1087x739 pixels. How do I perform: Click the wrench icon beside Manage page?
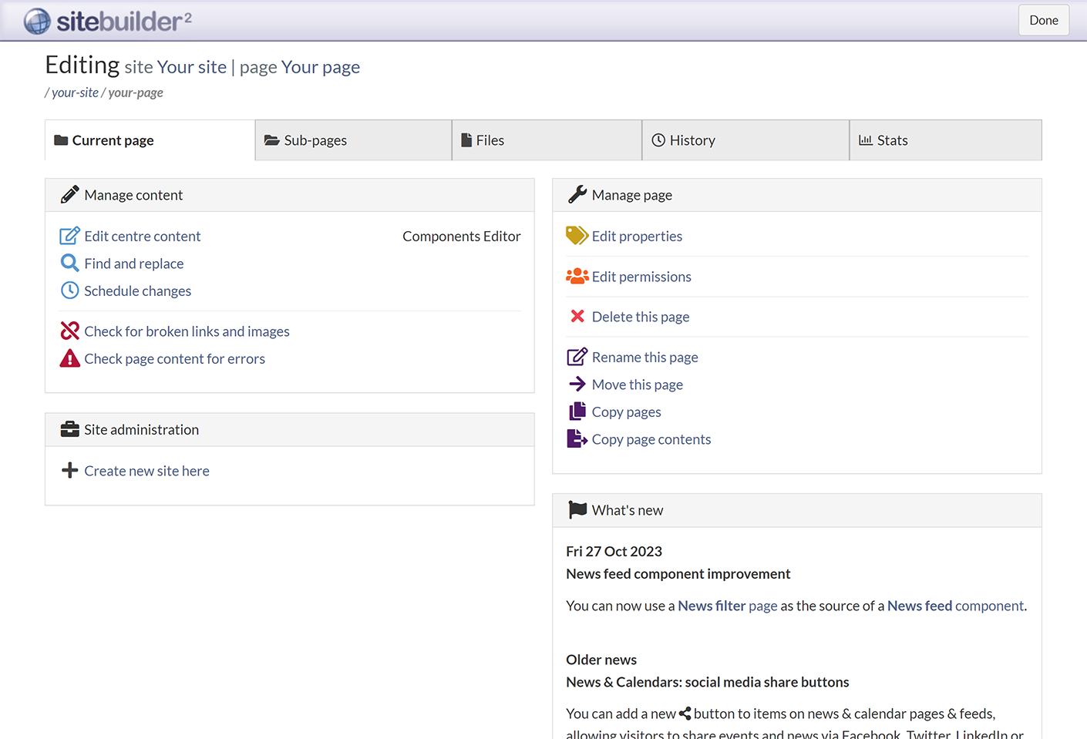[576, 195]
